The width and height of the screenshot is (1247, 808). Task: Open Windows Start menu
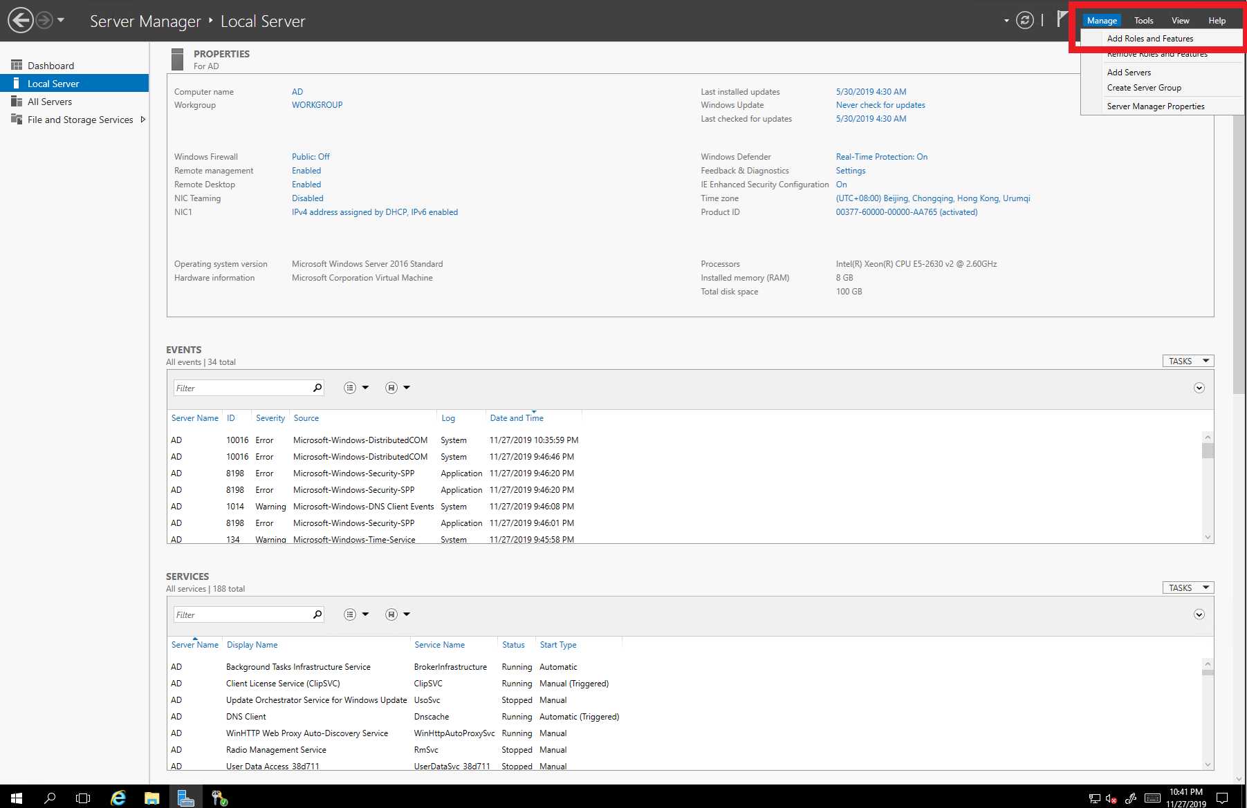tap(17, 798)
